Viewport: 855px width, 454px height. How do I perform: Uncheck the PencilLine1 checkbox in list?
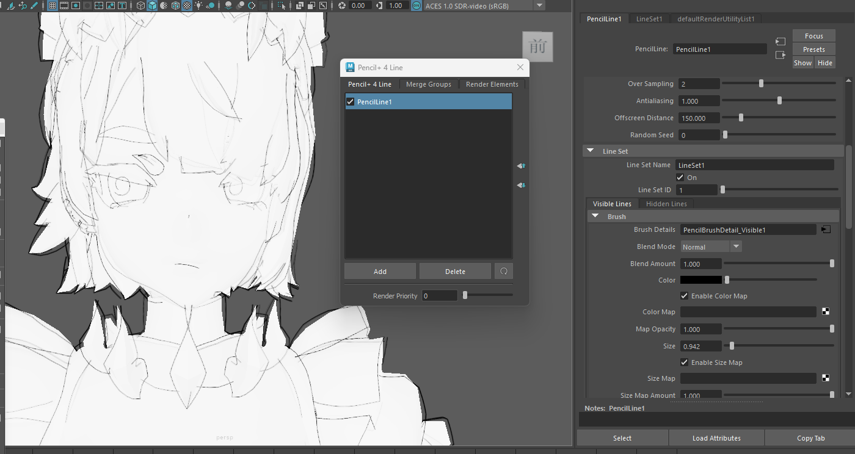351,102
